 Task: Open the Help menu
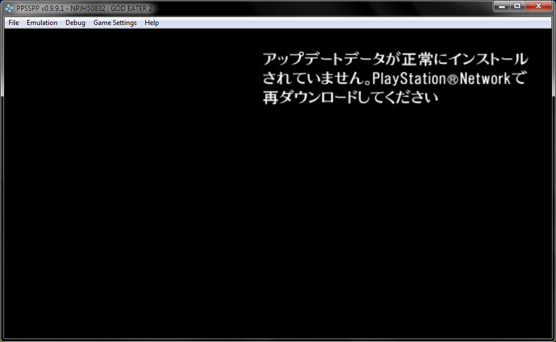(x=152, y=23)
